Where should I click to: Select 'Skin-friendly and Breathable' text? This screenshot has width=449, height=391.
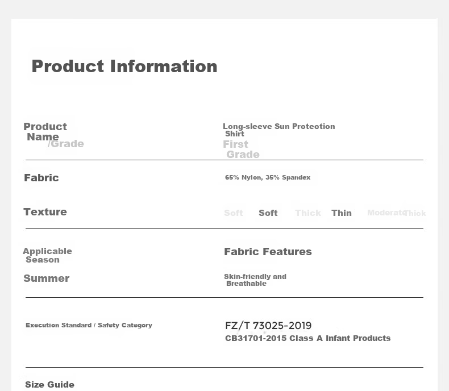[x=255, y=280]
